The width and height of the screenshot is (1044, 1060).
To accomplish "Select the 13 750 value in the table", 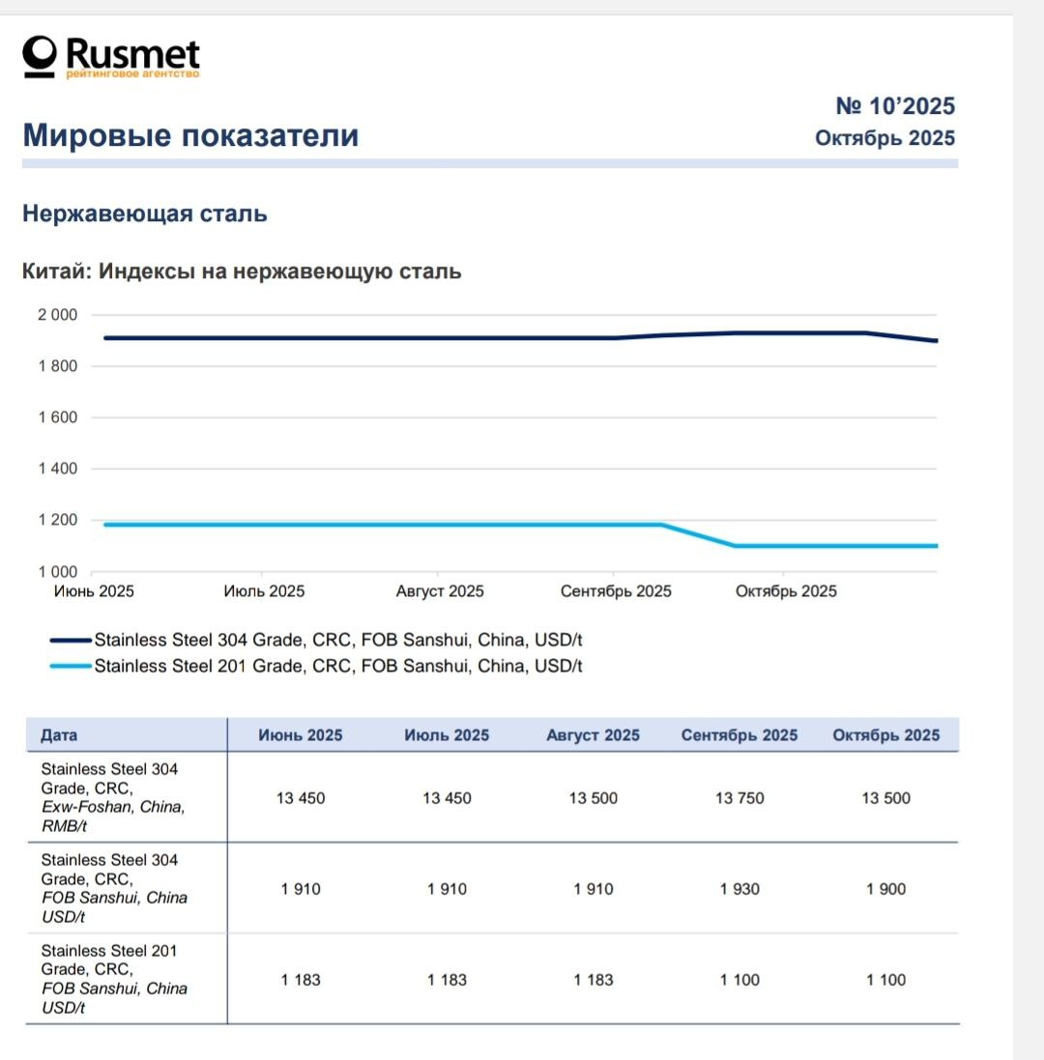I will [739, 798].
